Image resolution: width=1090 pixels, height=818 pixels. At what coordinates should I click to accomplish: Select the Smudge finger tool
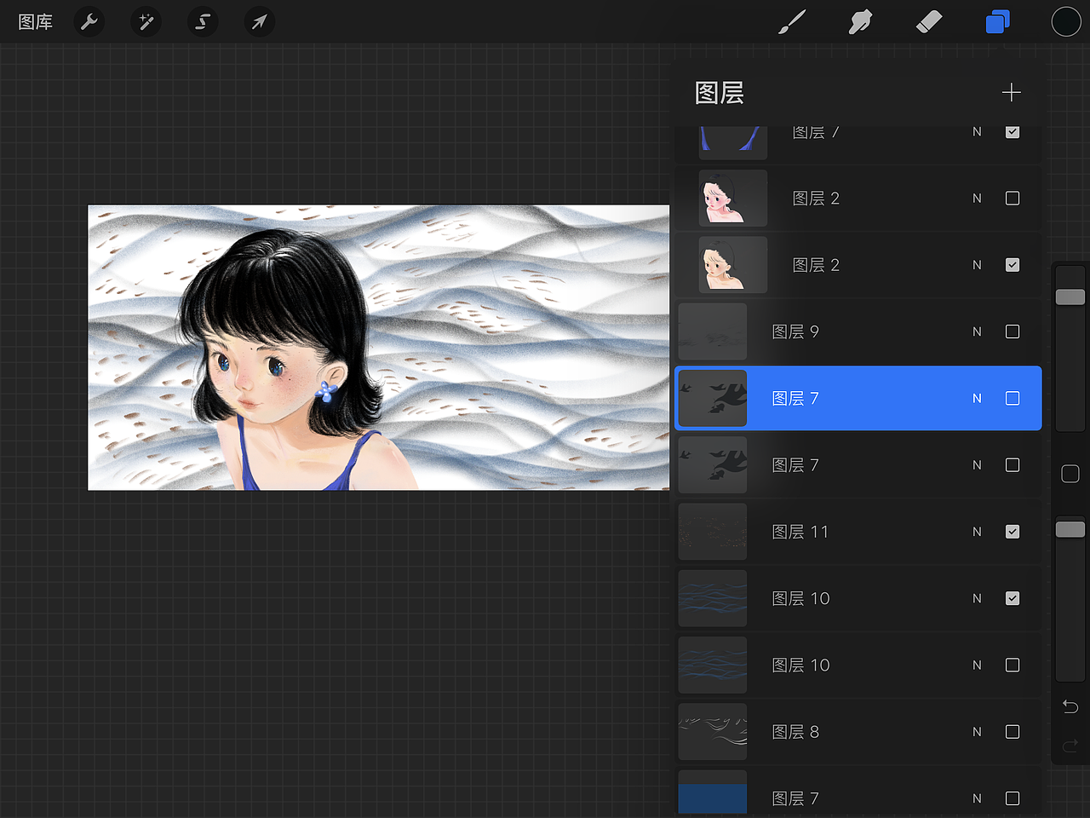[x=860, y=22]
